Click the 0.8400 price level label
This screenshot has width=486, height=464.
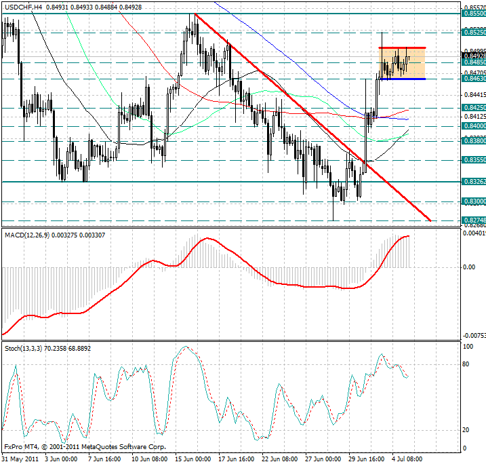click(x=474, y=126)
